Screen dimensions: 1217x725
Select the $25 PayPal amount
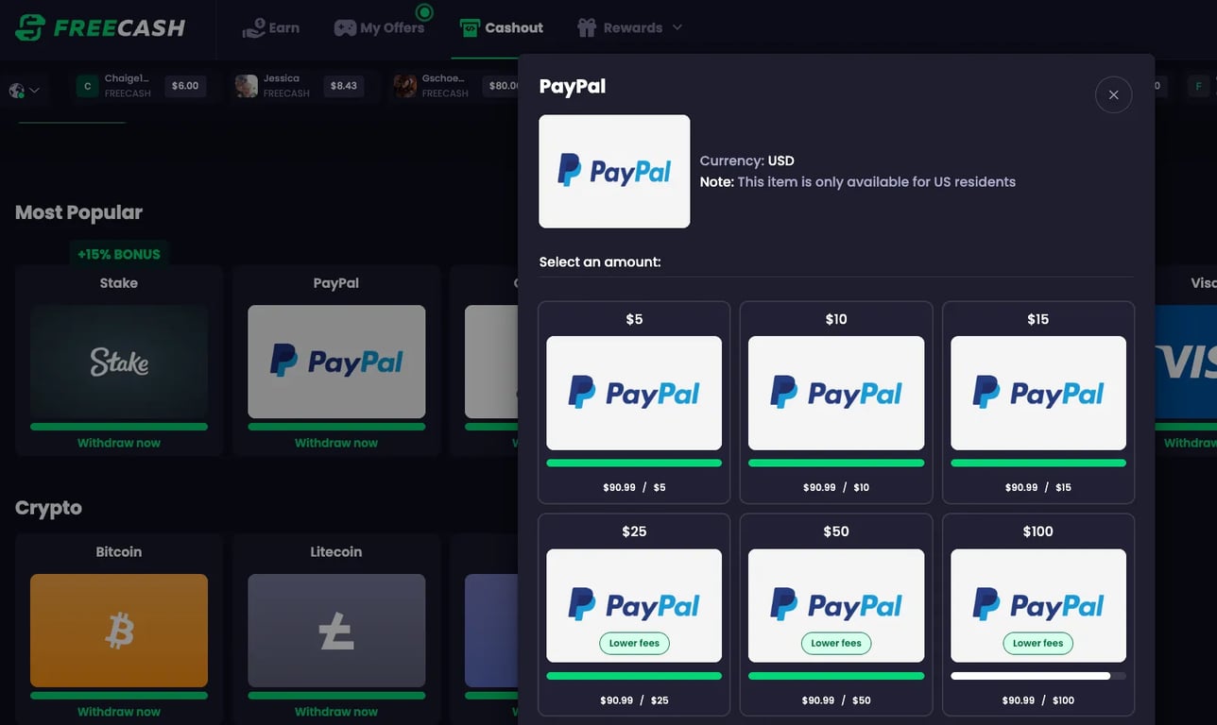point(634,615)
